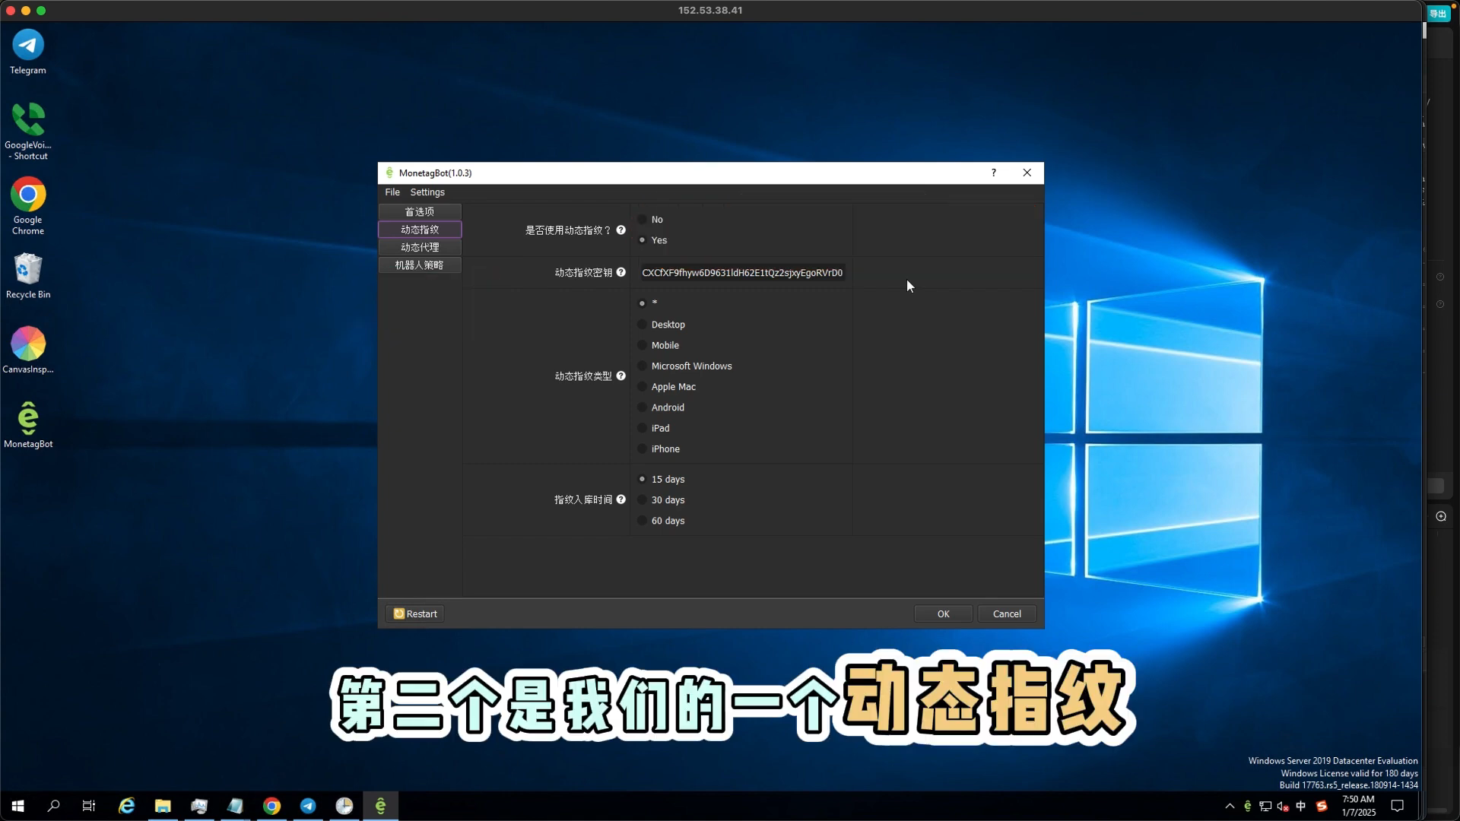Image resolution: width=1460 pixels, height=821 pixels.
Task: Show hidden system tray icons
Action: [x=1230, y=806]
